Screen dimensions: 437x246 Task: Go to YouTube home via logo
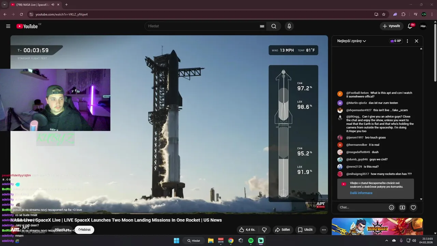pyautogui.click(x=27, y=26)
